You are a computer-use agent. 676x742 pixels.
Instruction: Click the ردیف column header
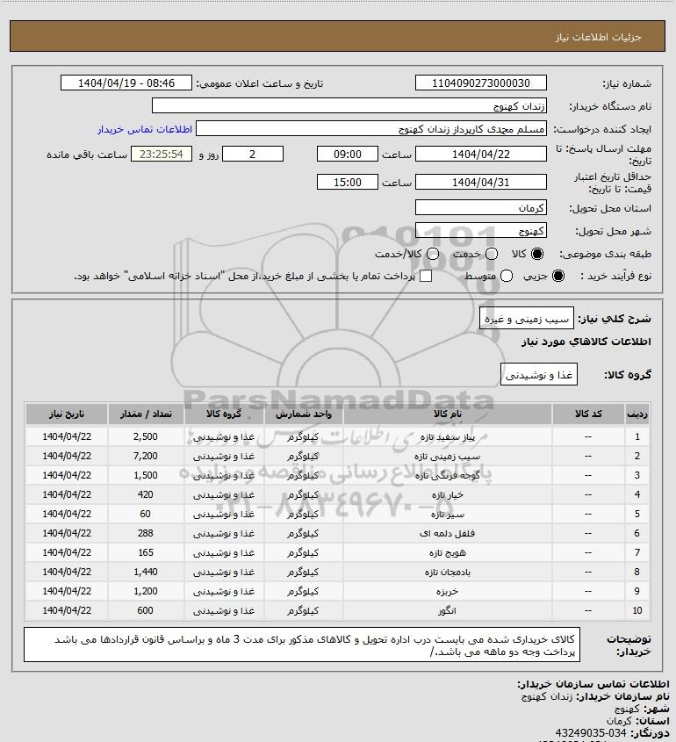637,414
